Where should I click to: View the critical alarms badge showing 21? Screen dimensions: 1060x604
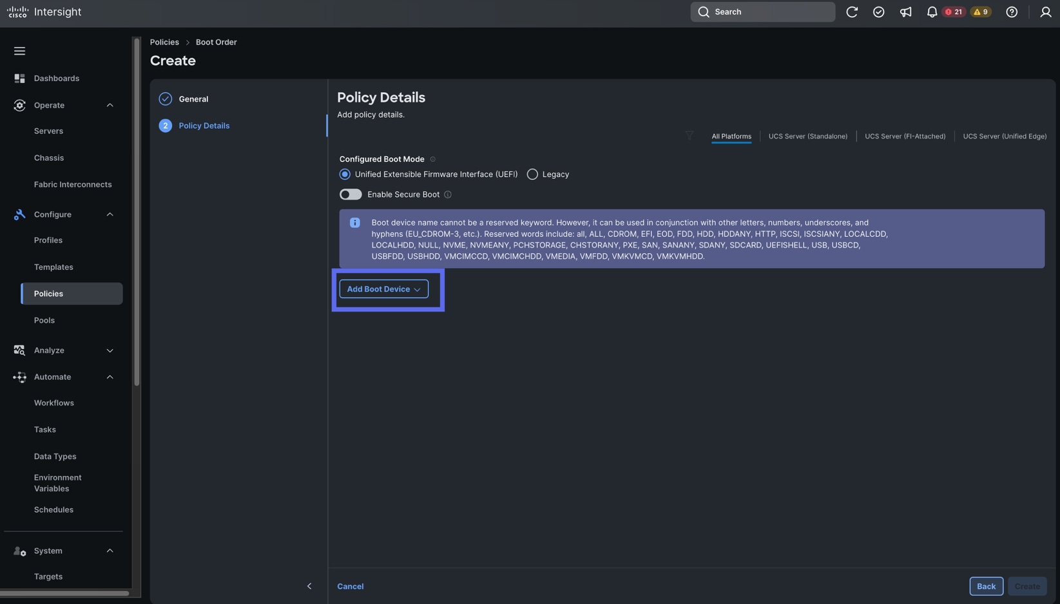tap(954, 12)
